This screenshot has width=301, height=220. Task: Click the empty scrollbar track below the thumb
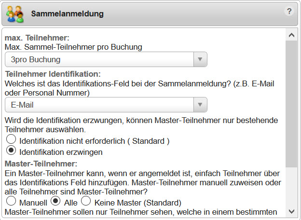tap(291, 188)
